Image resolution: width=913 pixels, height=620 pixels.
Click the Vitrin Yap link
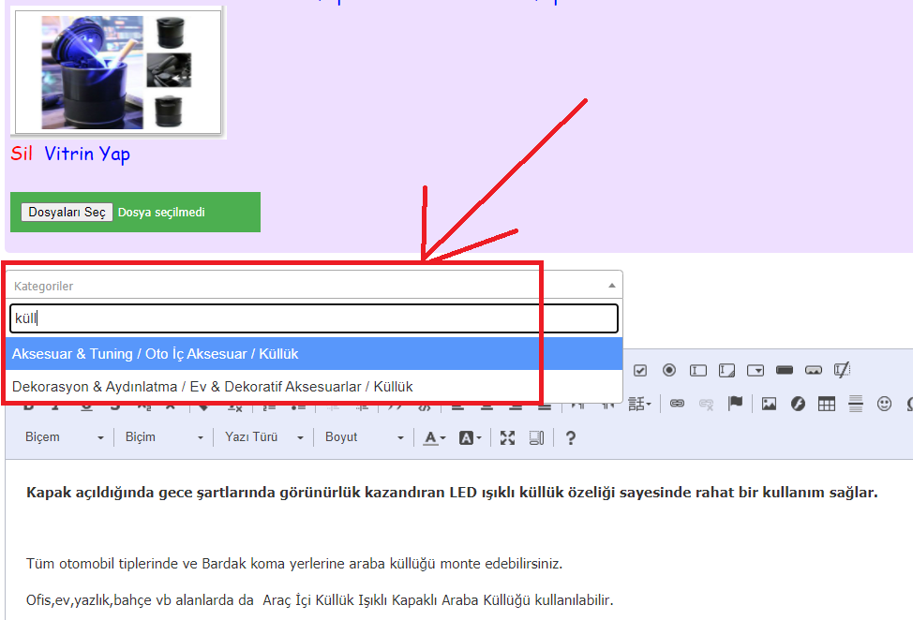pyautogui.click(x=87, y=155)
